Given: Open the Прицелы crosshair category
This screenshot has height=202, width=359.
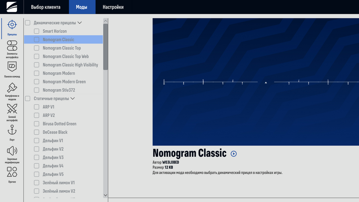Looking at the screenshot, I should click(x=12, y=26).
